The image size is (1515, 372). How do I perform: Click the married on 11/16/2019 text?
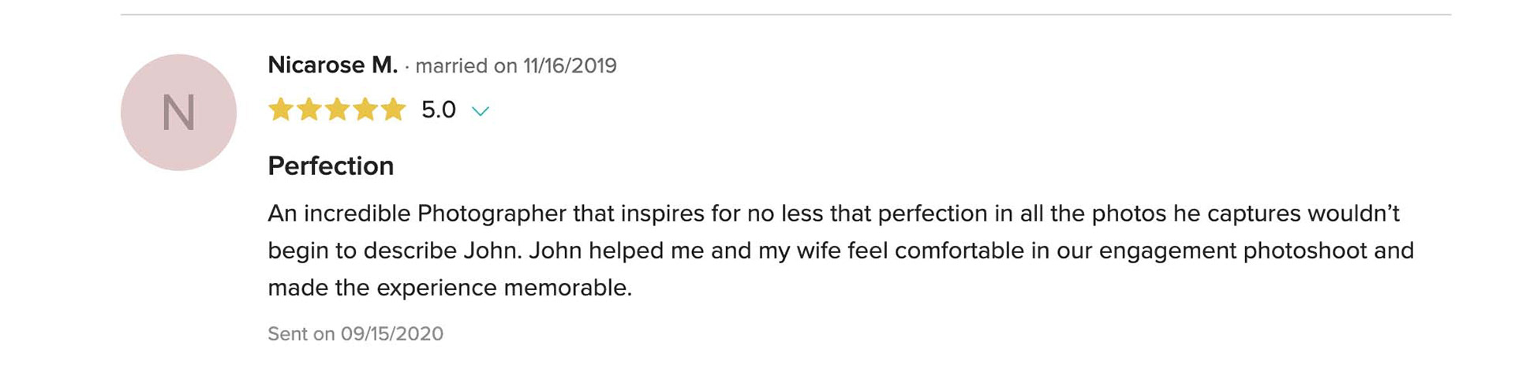[x=516, y=65]
